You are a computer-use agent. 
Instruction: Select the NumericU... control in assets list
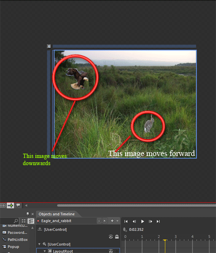15,226
